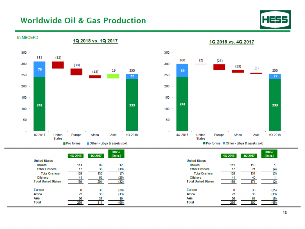Click the HESS logo

(275, 20)
